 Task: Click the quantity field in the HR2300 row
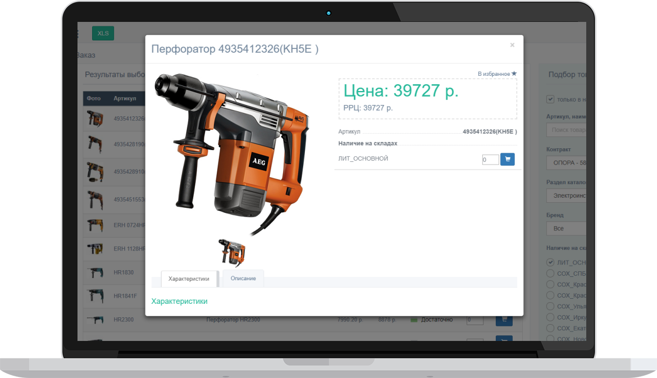(x=475, y=320)
